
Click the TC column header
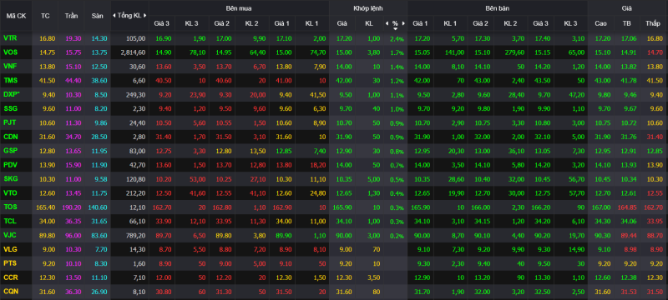click(45, 16)
